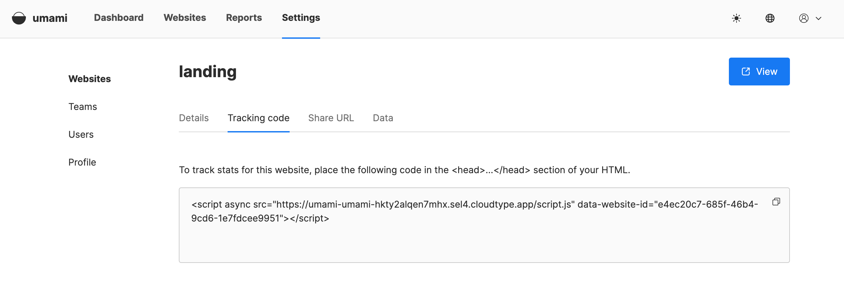
Task: Open Profile in the settings sidebar
Action: coord(82,162)
